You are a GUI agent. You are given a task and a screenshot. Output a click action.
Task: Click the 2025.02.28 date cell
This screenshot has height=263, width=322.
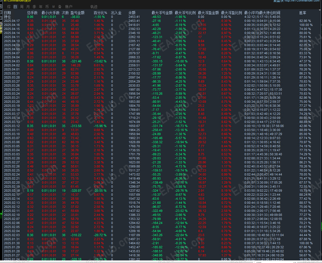pyautogui.click(x=12, y=158)
